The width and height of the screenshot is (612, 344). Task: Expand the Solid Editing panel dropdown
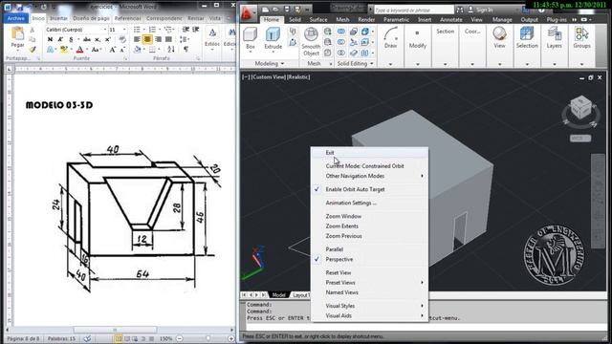pos(355,63)
